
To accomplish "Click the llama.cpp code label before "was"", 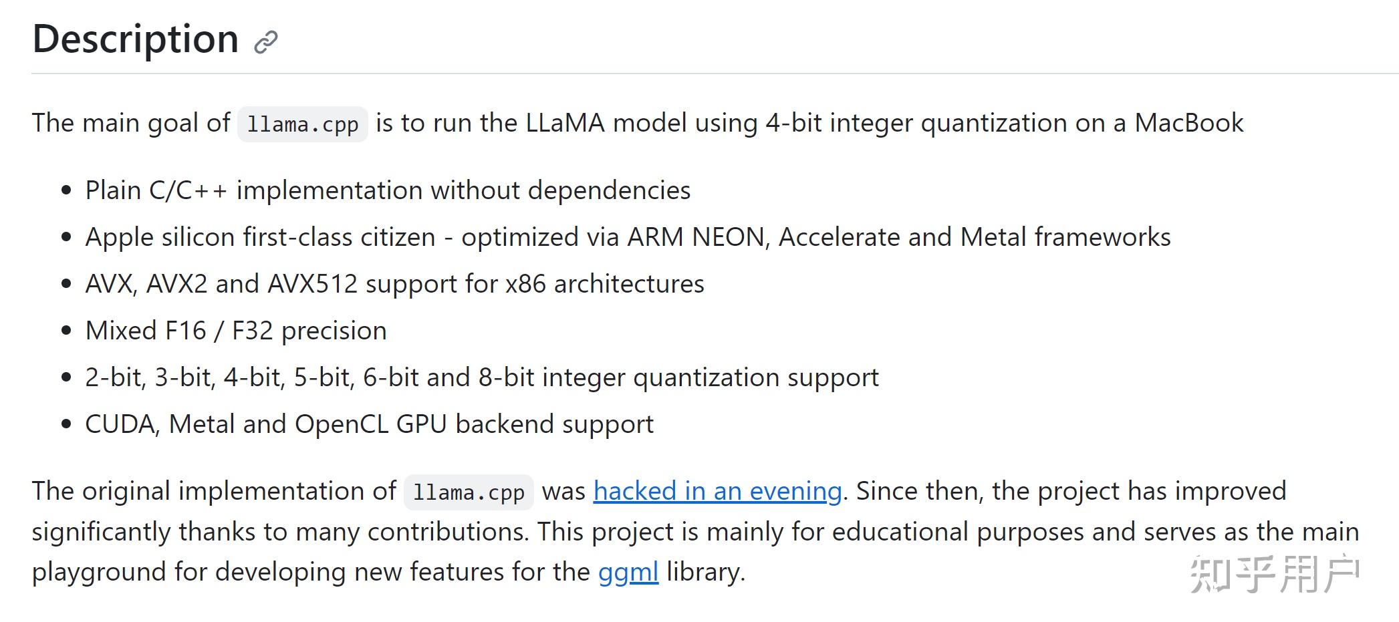I will (x=469, y=492).
